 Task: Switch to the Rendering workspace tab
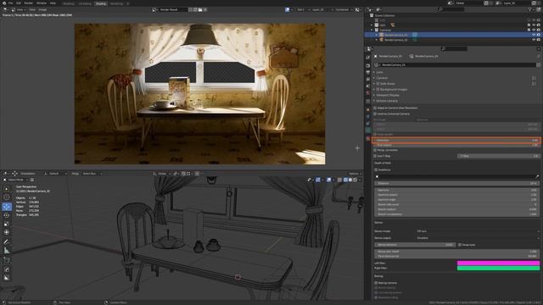click(x=116, y=3)
